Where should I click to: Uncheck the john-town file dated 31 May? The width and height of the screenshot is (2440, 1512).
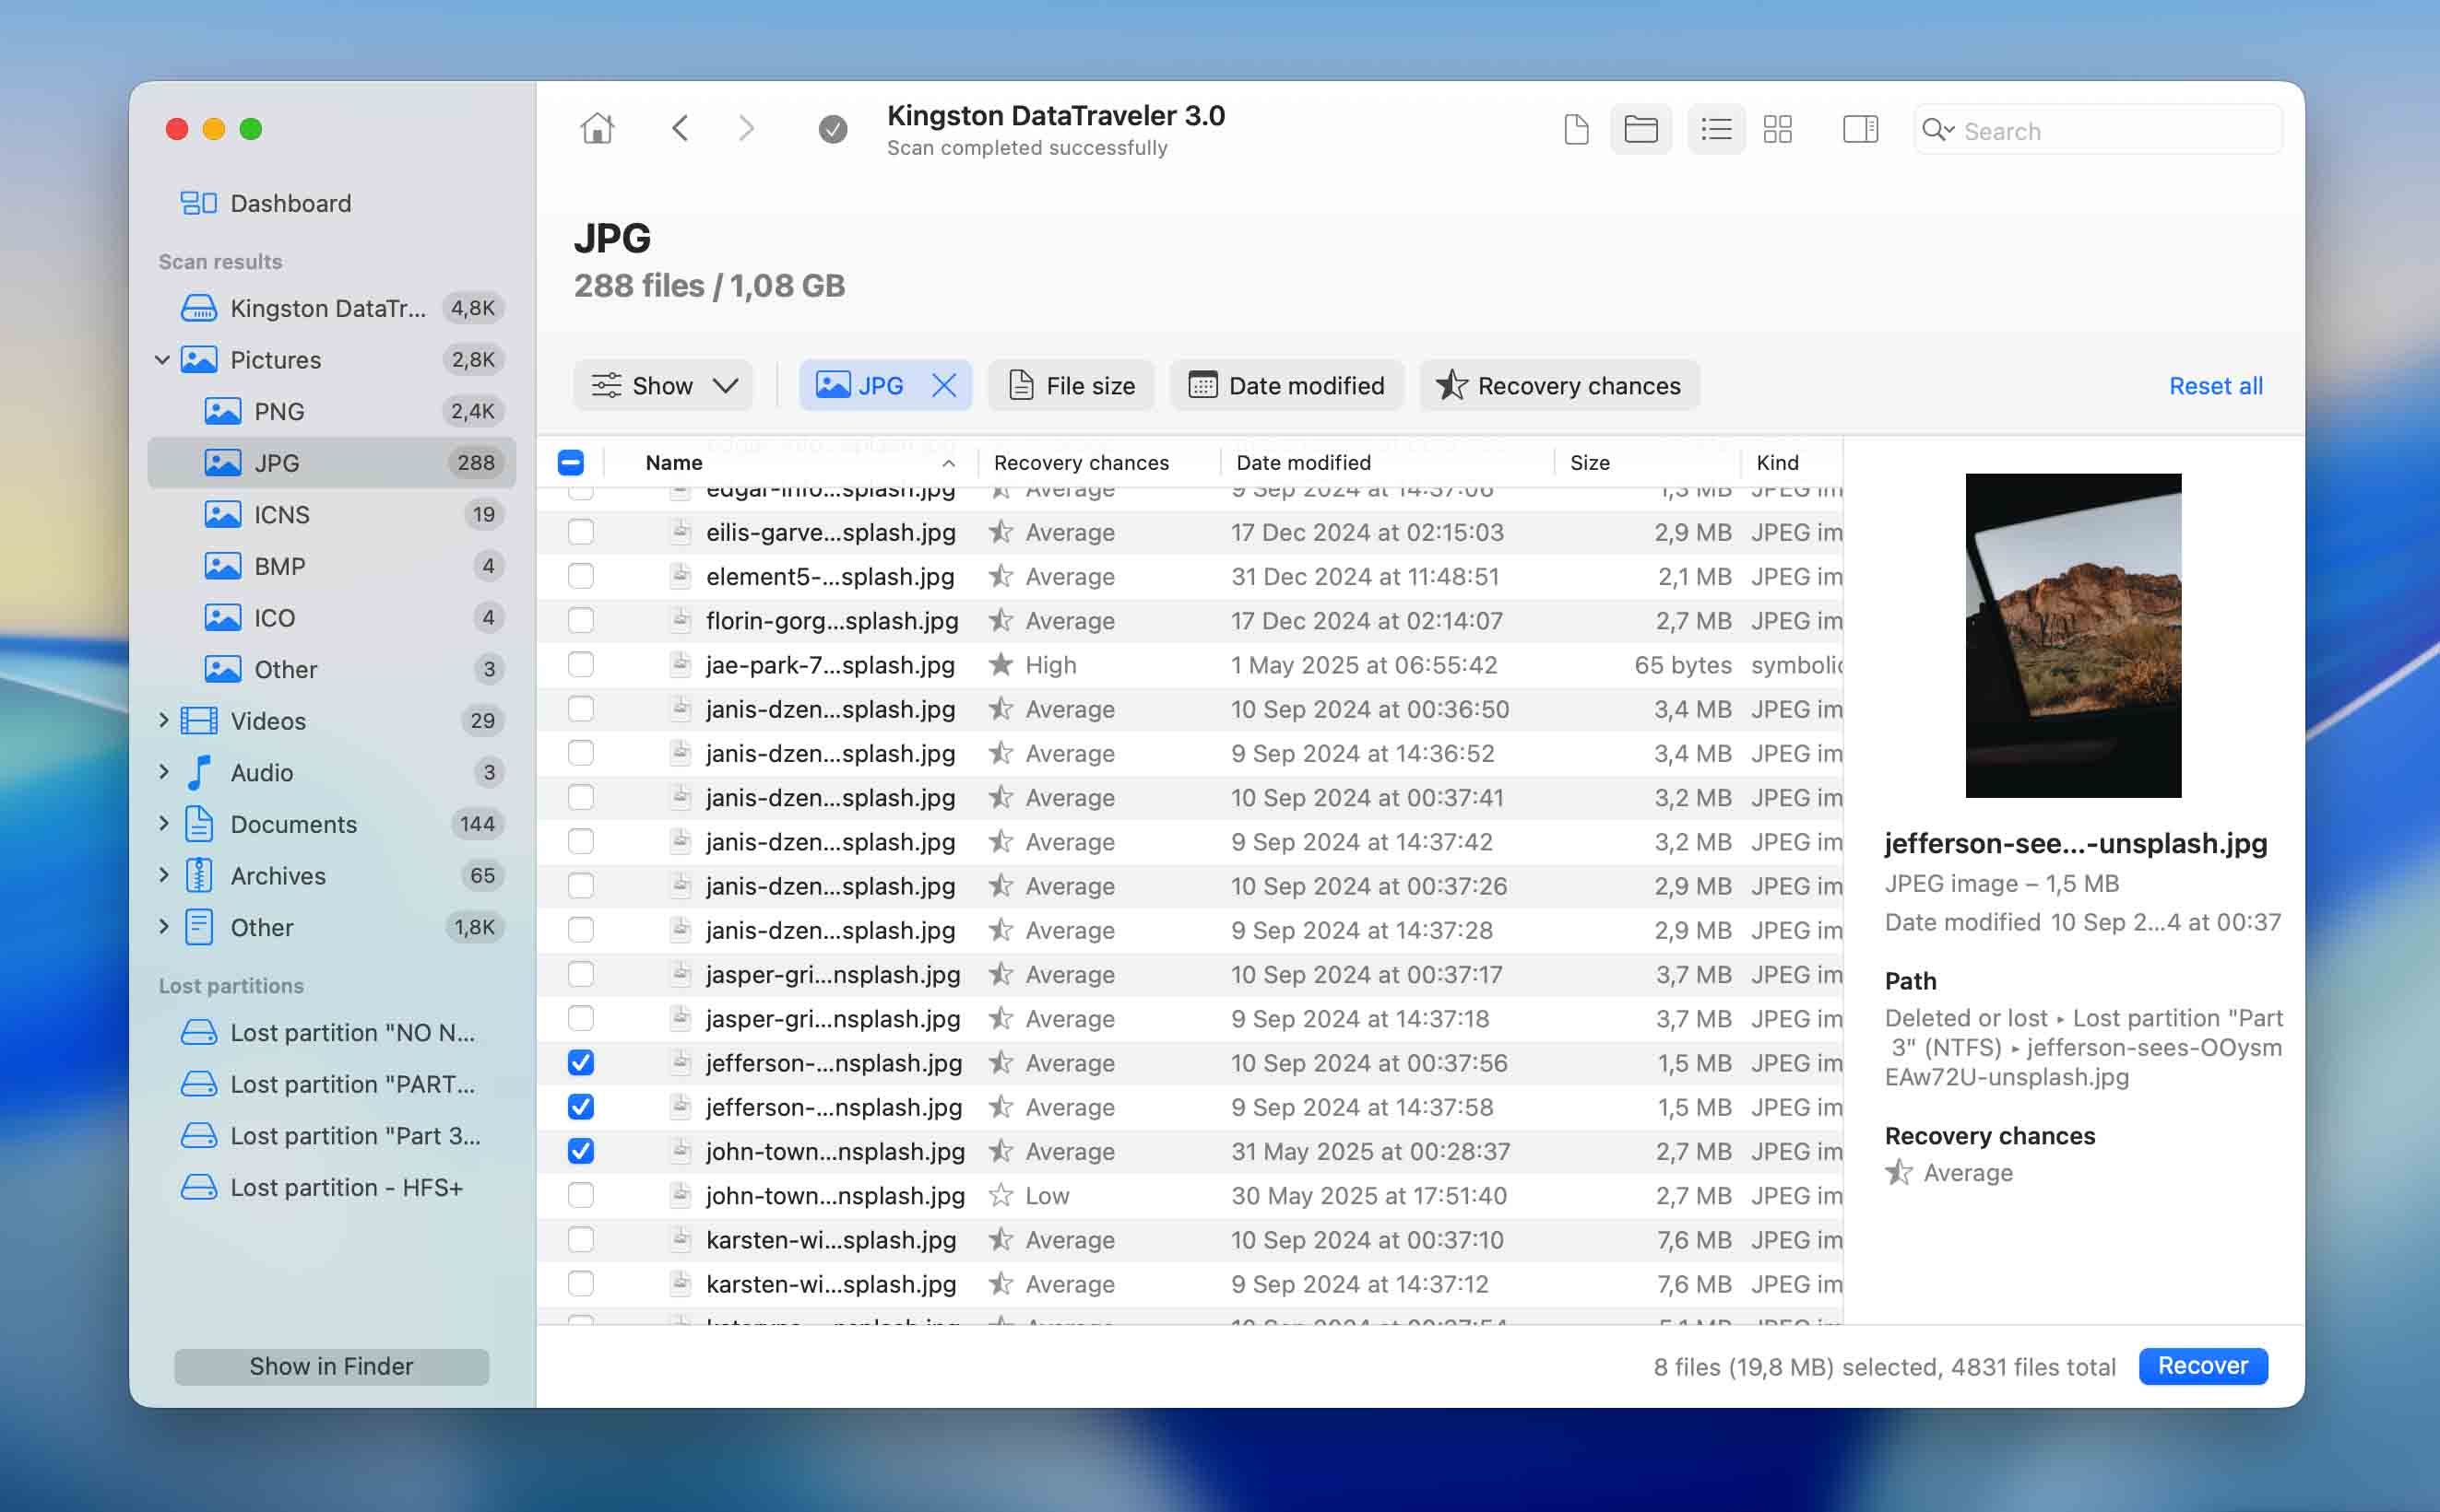580,1151
